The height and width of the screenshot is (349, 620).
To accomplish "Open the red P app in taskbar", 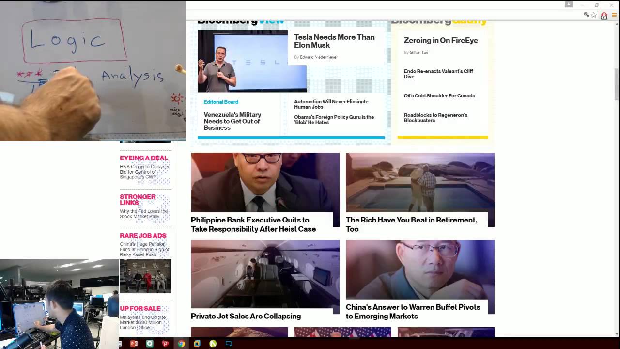I will (x=165, y=344).
